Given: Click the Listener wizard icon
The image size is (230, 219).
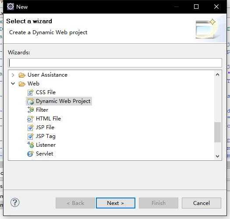Looking at the screenshot, I should tap(30, 145).
